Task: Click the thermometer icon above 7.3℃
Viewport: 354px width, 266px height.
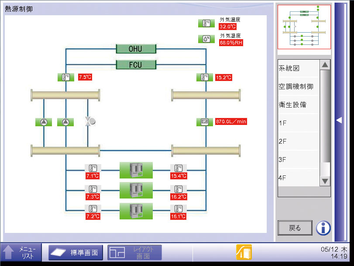Action: [x=93, y=189]
